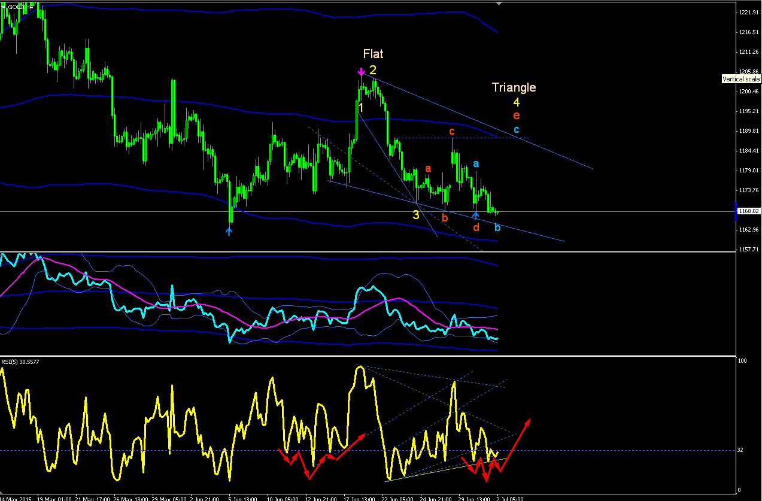
Task: Select the yellow wave label 3
Action: click(x=415, y=215)
